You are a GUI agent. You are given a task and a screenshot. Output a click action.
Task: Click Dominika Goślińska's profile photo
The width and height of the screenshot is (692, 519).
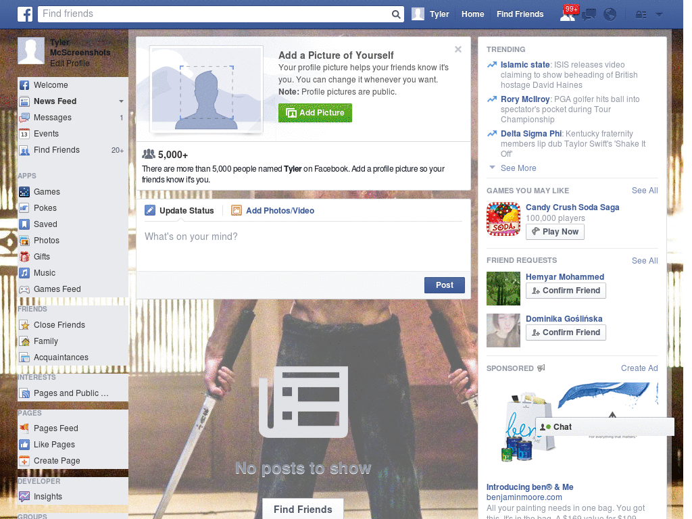click(503, 330)
